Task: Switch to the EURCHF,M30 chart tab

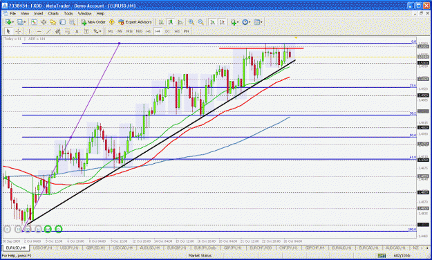Action: click(x=261, y=248)
